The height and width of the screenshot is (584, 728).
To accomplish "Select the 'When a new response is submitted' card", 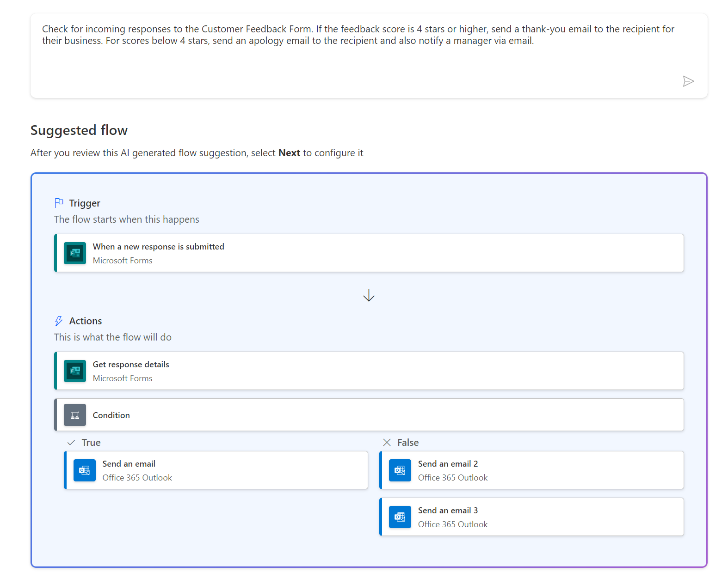I will point(370,253).
